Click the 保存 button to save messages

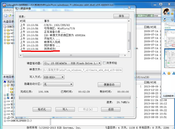(x=121, y=16)
